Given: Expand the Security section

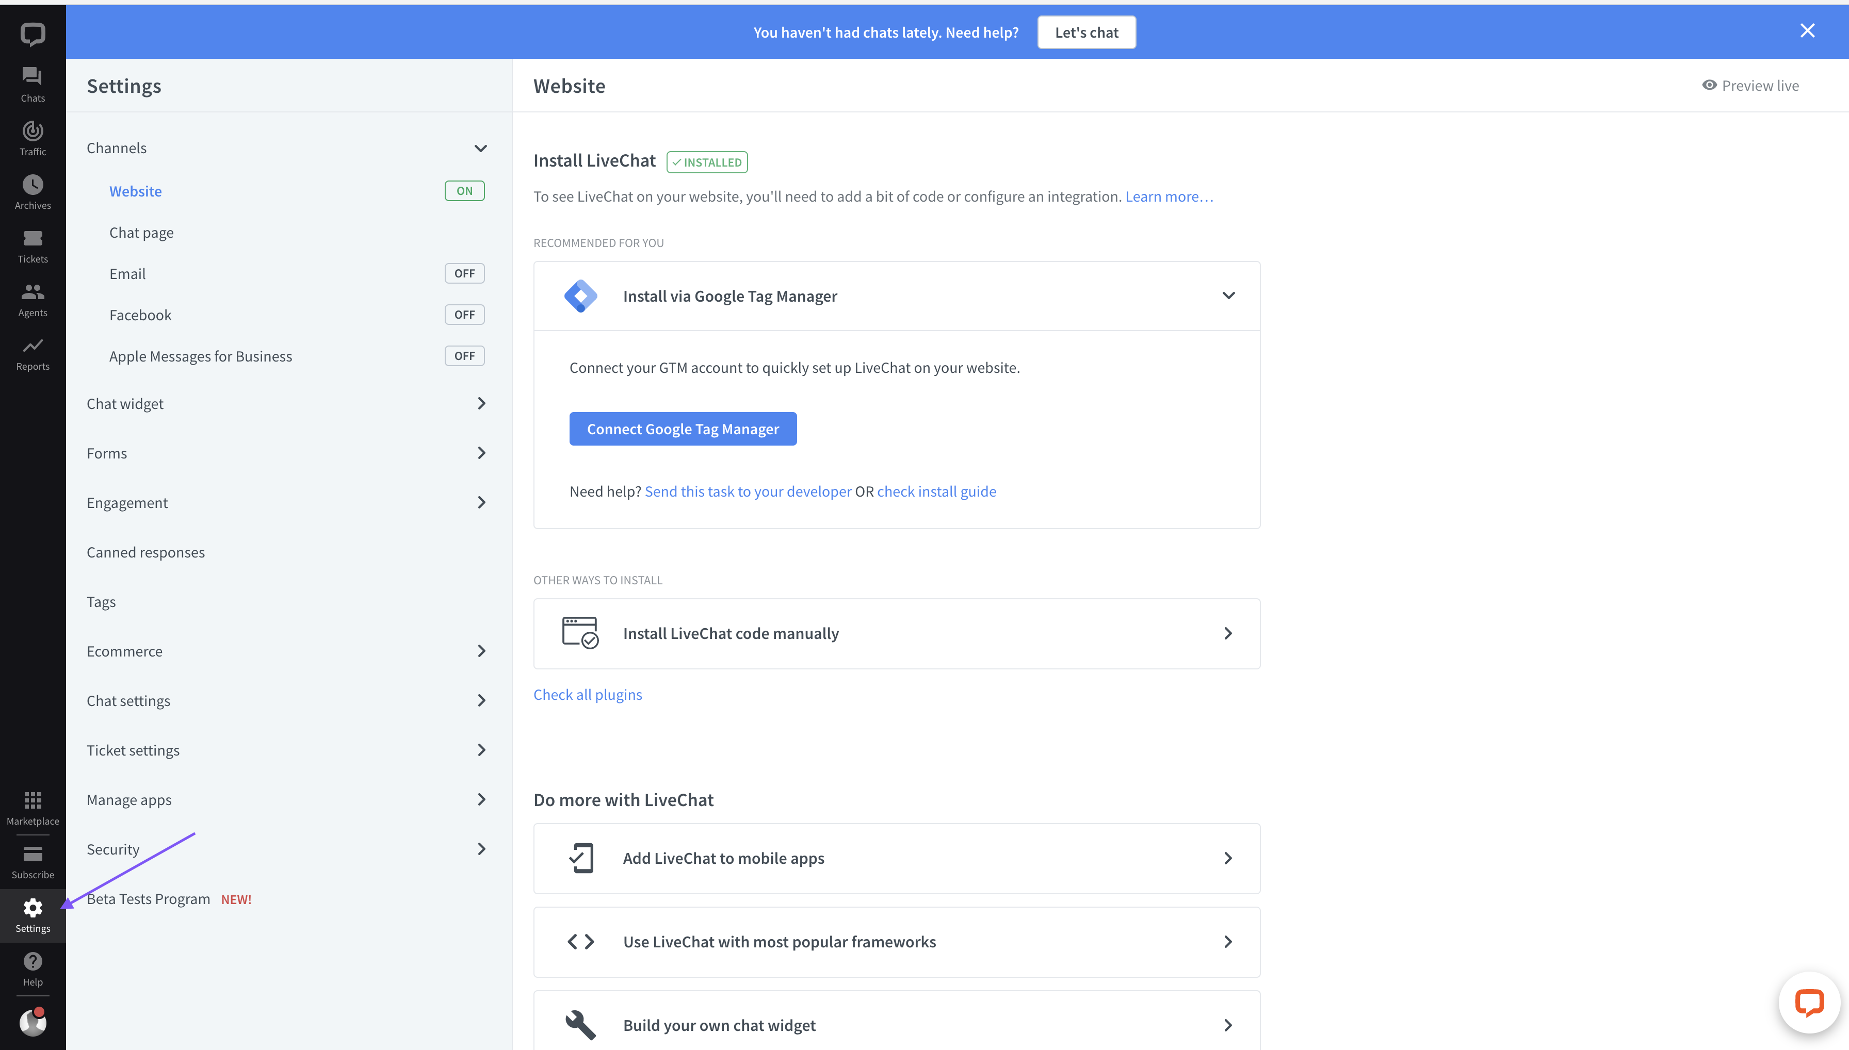Looking at the screenshot, I should [288, 849].
